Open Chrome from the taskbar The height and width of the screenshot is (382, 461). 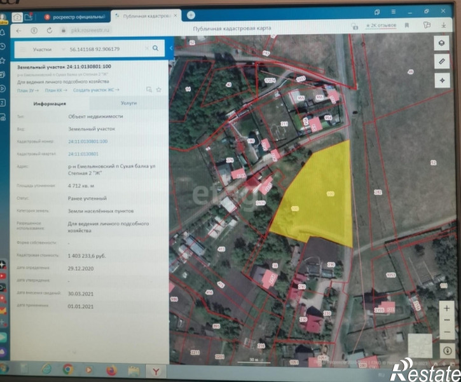pyautogui.click(x=68, y=369)
